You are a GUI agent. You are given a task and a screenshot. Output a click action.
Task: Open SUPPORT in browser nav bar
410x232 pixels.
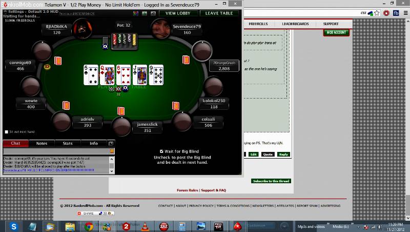331,24
